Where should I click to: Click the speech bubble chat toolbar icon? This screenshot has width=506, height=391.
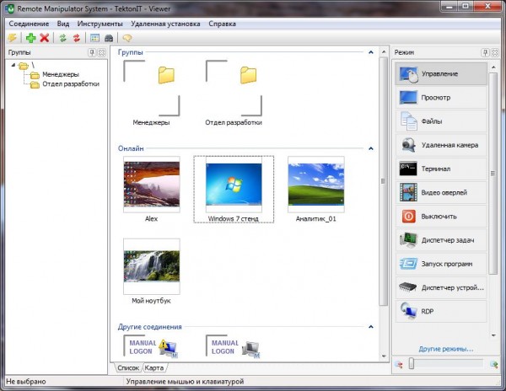(126, 39)
